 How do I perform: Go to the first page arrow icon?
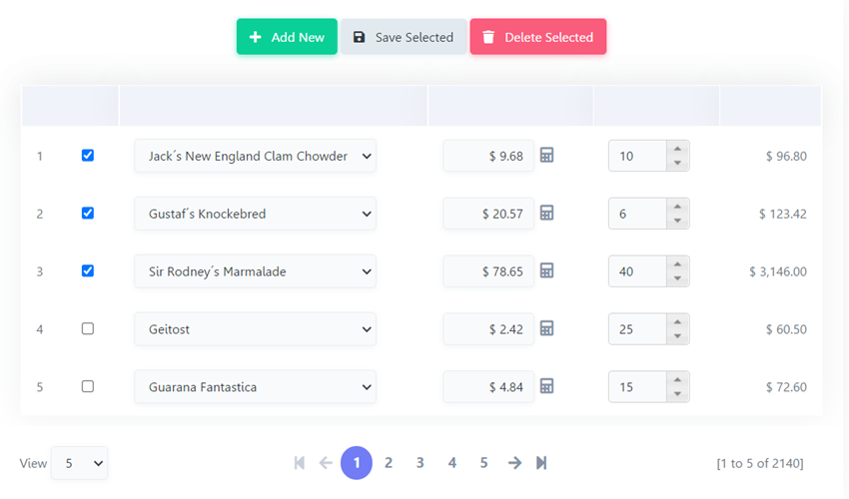[x=299, y=463]
